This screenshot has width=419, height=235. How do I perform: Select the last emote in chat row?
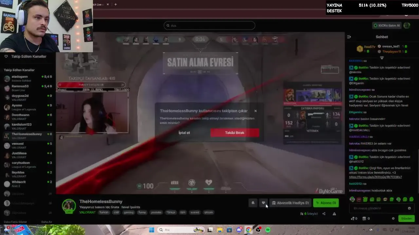411,199
